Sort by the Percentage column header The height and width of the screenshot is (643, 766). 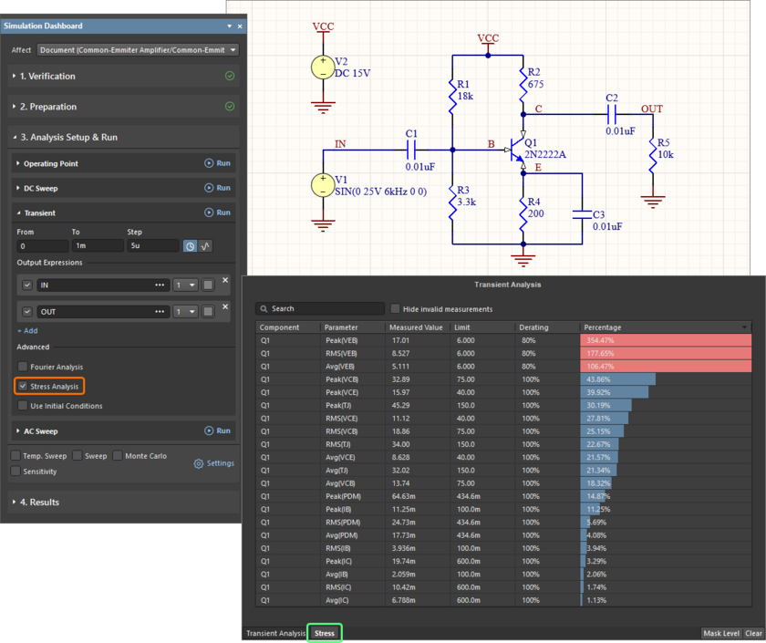coord(666,327)
